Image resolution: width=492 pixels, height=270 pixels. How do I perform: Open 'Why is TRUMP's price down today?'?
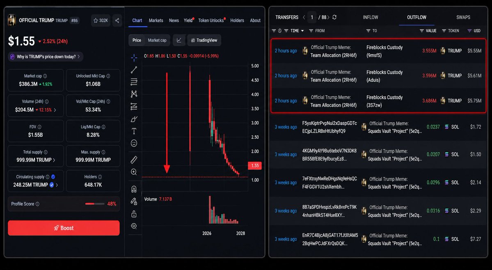pos(46,57)
